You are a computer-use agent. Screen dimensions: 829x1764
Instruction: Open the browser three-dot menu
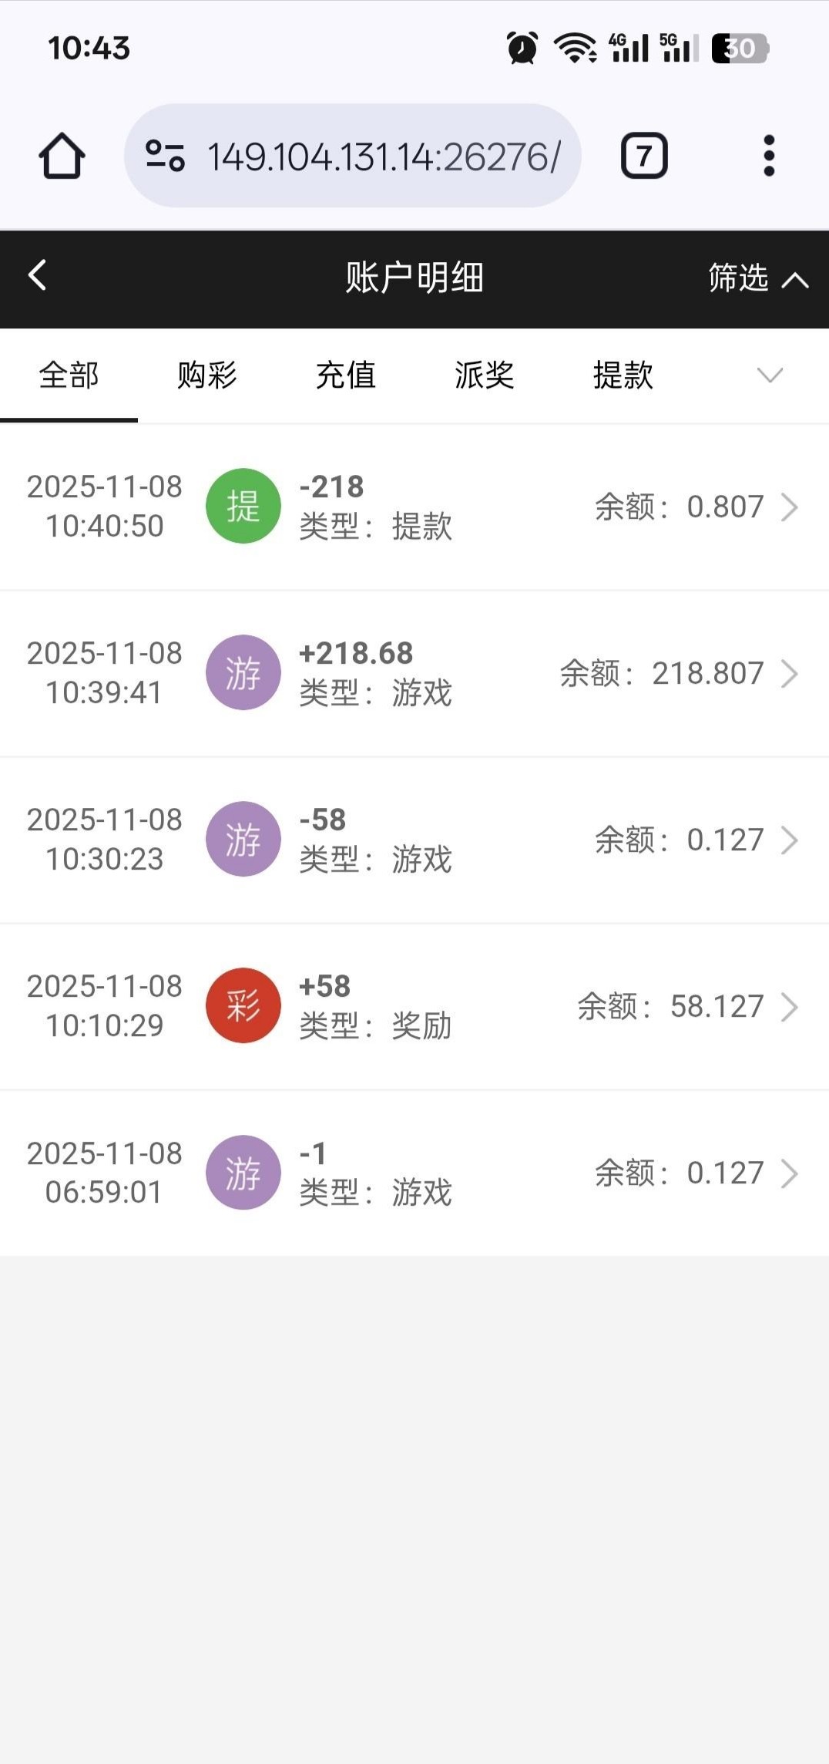(x=768, y=157)
